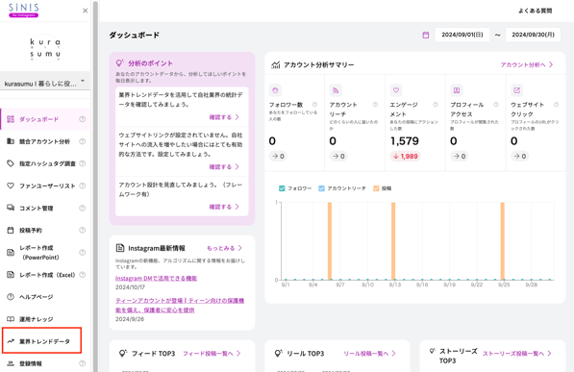Viewport: 574px width, 372px height.
Task: Toggle 投稿 chart legend checkbox
Action: [x=376, y=188]
